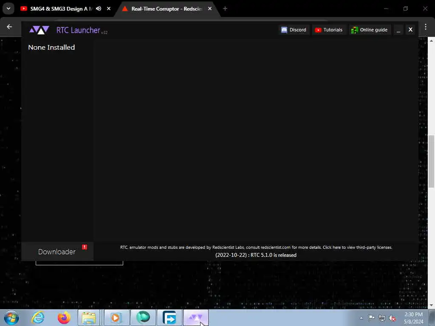Open a new browser tab
Image resolution: width=435 pixels, height=326 pixels.
pyautogui.click(x=225, y=8)
